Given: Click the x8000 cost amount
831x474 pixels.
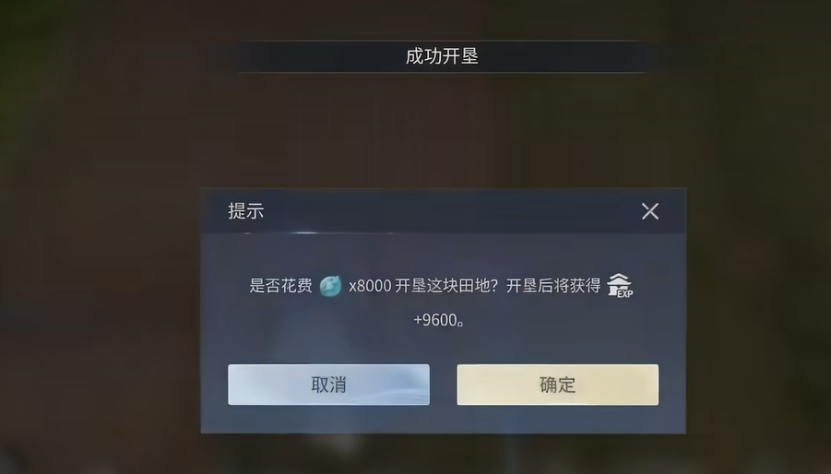Looking at the screenshot, I should click(370, 286).
